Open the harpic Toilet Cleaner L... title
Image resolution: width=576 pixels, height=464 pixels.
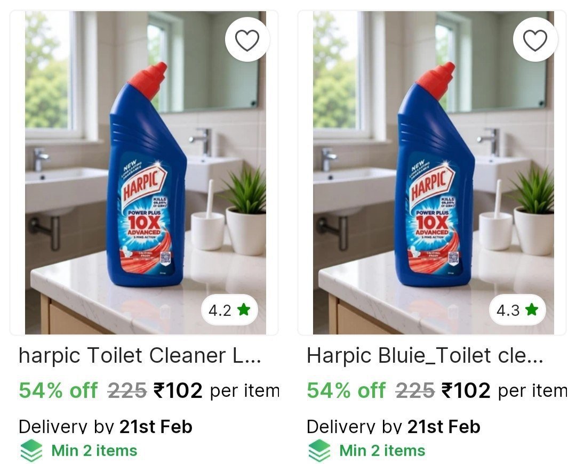coord(140,356)
